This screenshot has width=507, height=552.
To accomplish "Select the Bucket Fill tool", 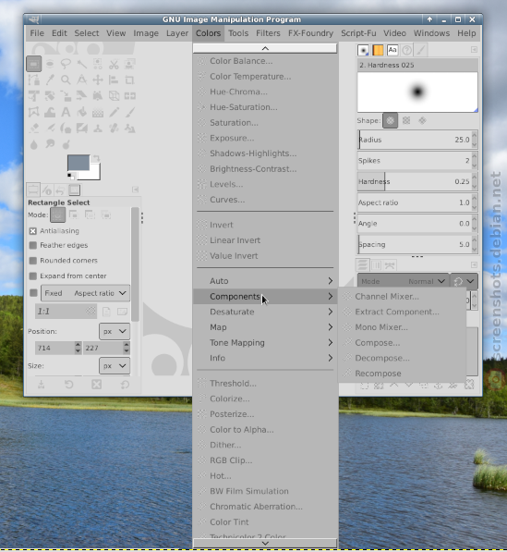I will 81,112.
